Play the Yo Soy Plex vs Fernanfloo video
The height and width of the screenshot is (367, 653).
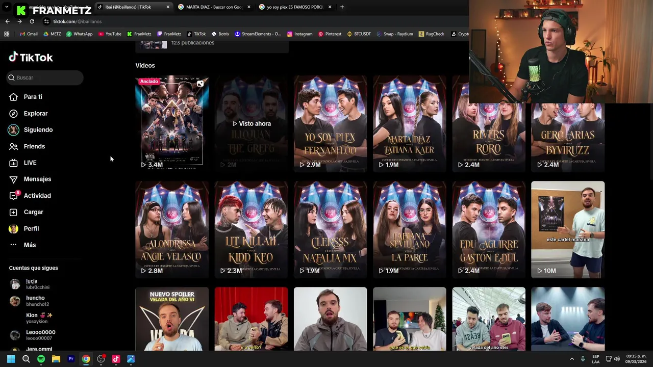tap(330, 123)
